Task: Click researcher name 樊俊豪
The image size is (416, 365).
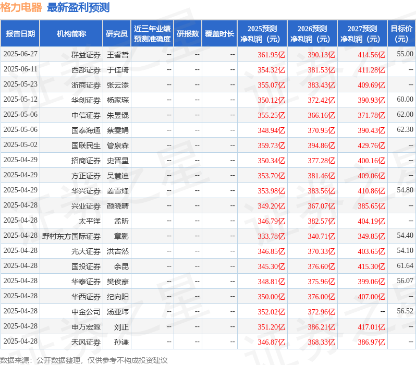Action: 118,282
